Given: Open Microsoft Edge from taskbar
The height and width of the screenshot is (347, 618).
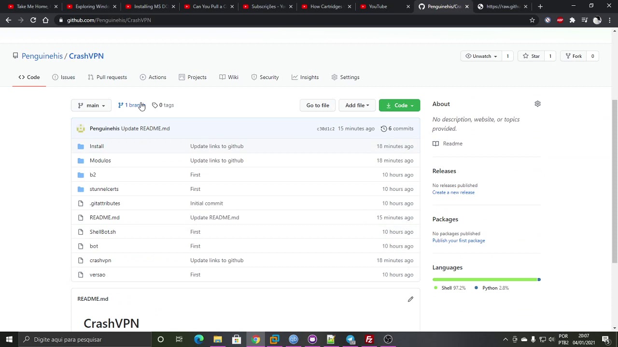Looking at the screenshot, I should point(198,339).
